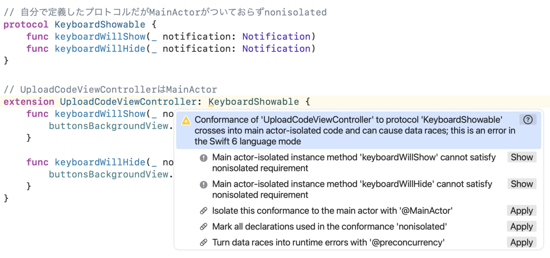This screenshot has height=258, width=550.
Task: Click Notification type on keyboardWillHide protocol line
Action: click(276, 48)
